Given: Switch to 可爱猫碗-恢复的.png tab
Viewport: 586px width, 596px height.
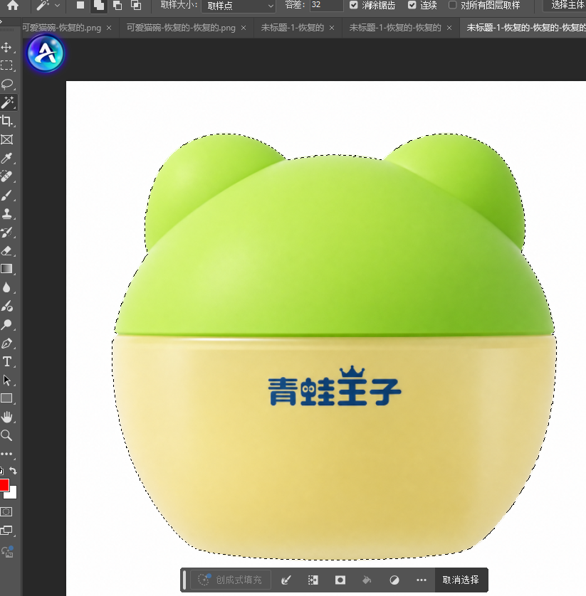Looking at the screenshot, I should point(62,28).
